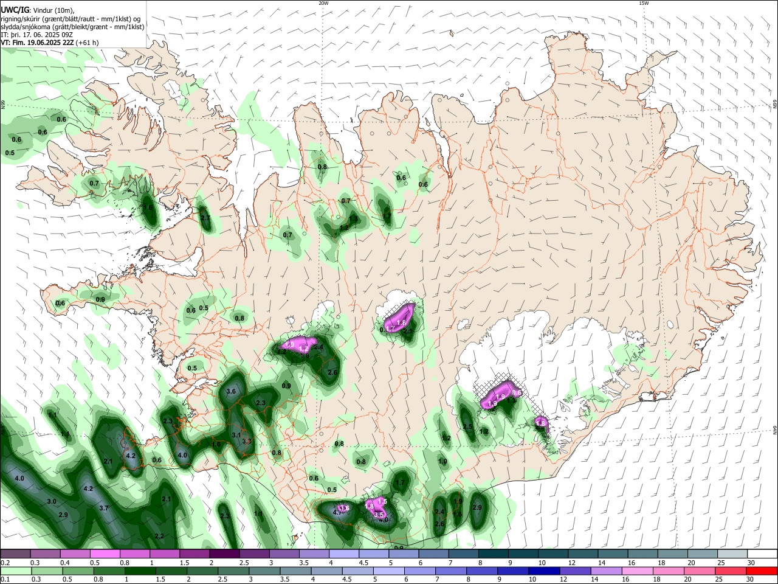Click the 'slydda/snjókoma (grátt/bleikt/grænt - mm/1klst)' line
The image size is (778, 584).
click(x=72, y=27)
